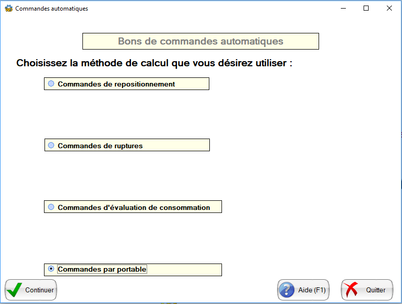The height and width of the screenshot is (304, 402).
Task: Click the 'Bons de commandes automatiques' header banner
Action: coord(200,41)
